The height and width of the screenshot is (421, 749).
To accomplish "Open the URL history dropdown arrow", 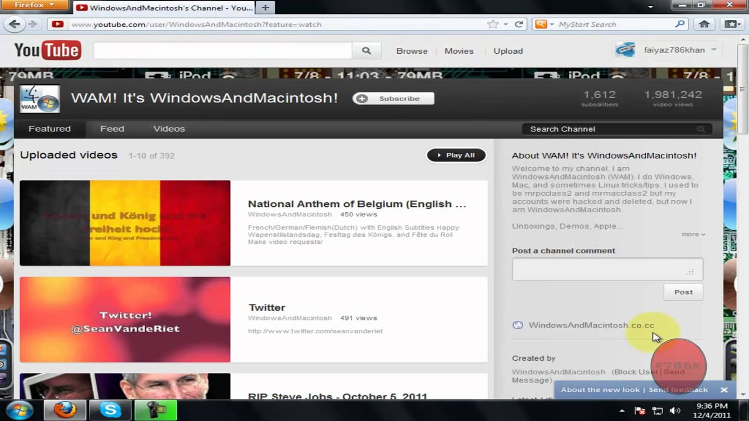I will point(506,24).
